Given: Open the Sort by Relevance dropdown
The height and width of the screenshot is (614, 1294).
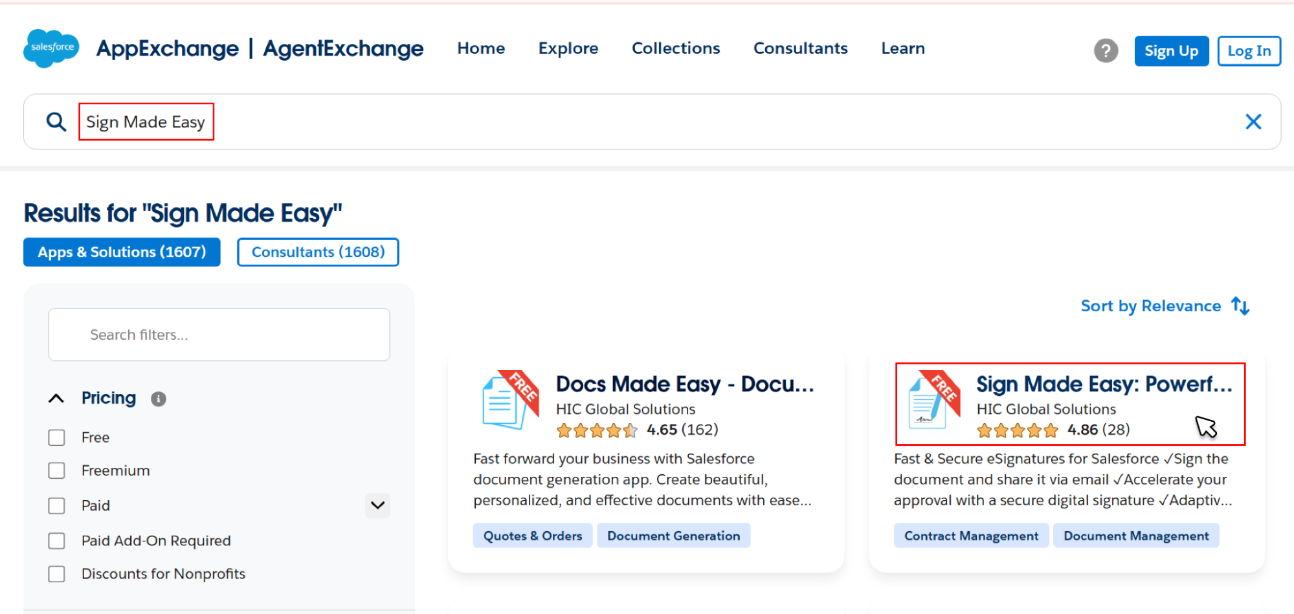Looking at the screenshot, I should [x=1150, y=306].
